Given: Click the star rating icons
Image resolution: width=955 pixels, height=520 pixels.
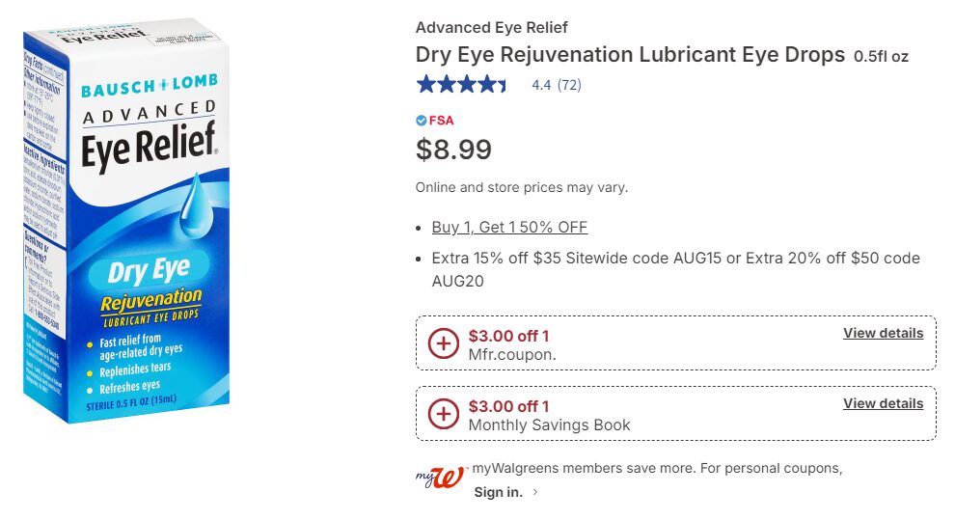Looking at the screenshot, I should [461, 85].
